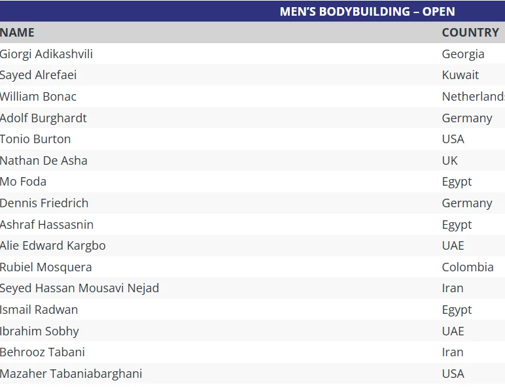This screenshot has height=387, width=505.
Task: Select the Rubiel Mosquera name cell
Action: [x=46, y=267]
